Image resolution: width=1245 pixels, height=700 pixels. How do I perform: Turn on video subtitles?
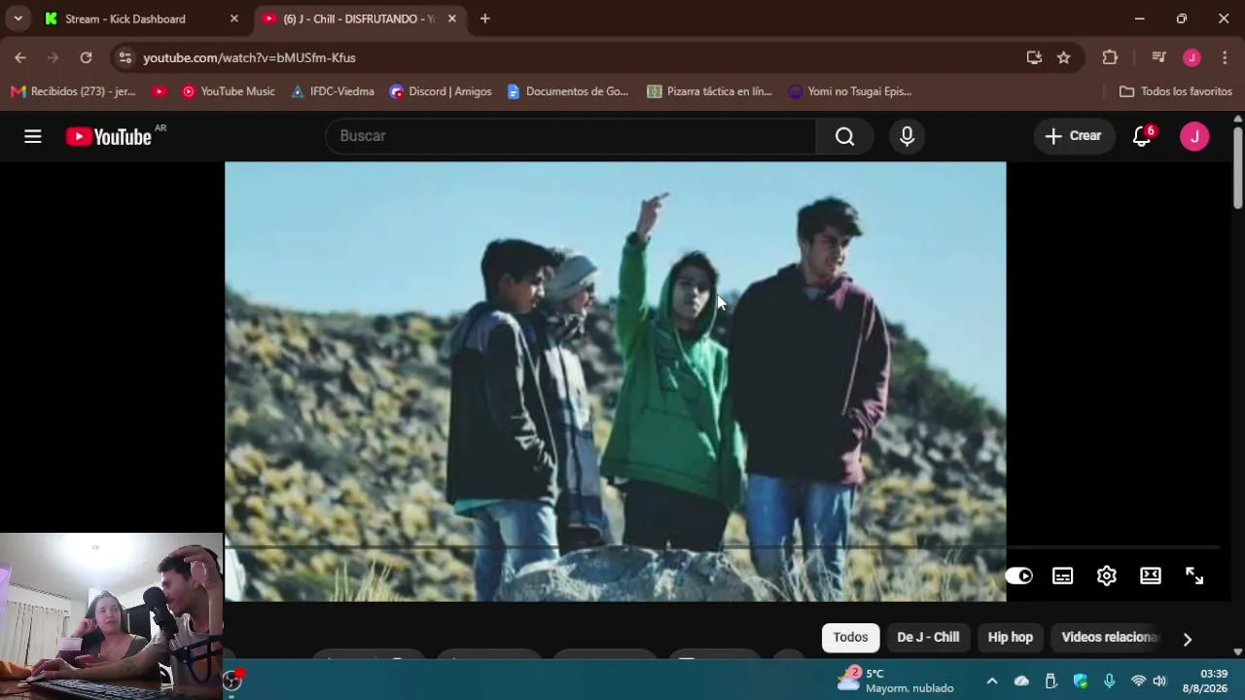pos(1062,576)
